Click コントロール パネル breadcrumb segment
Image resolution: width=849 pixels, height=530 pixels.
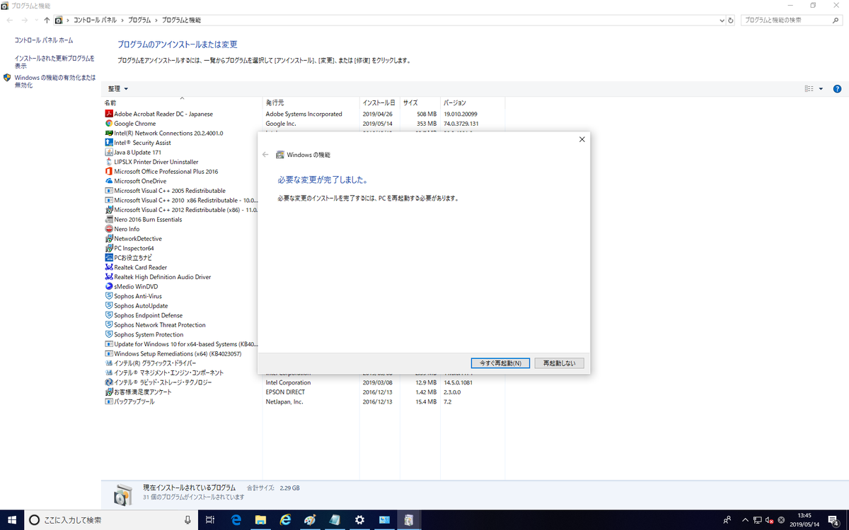[96, 20]
